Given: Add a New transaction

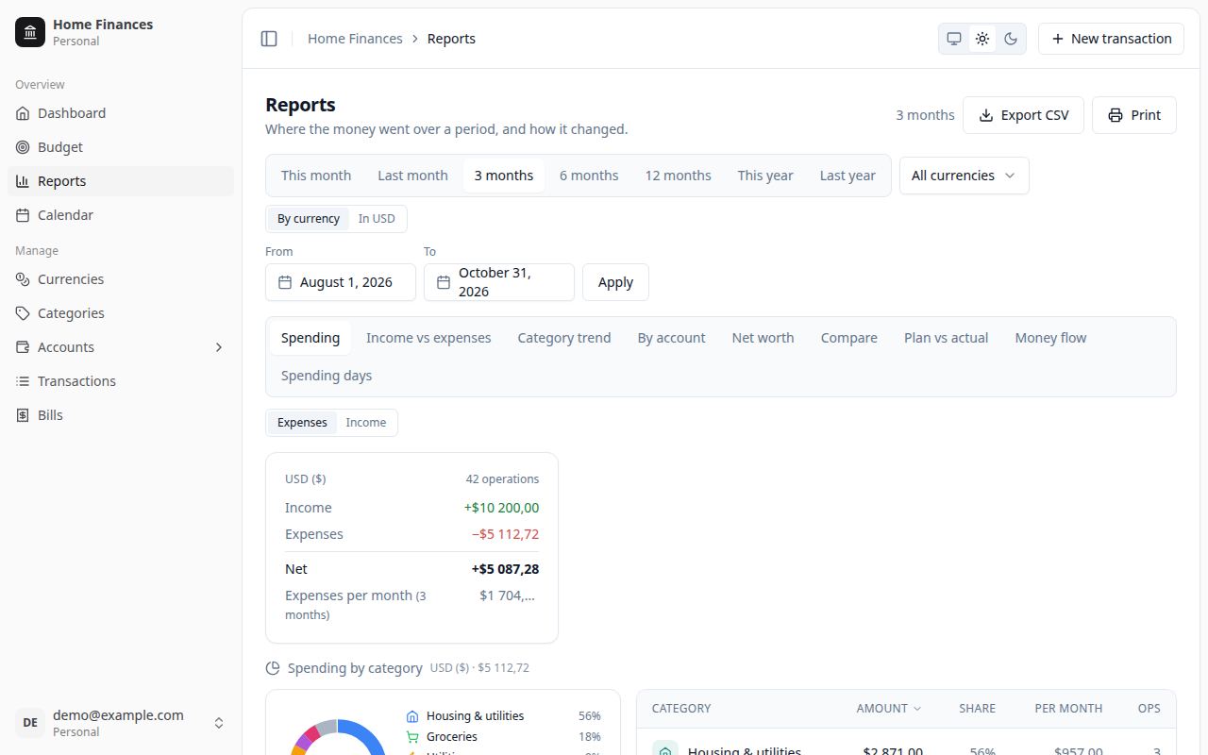Looking at the screenshot, I should 1111,39.
